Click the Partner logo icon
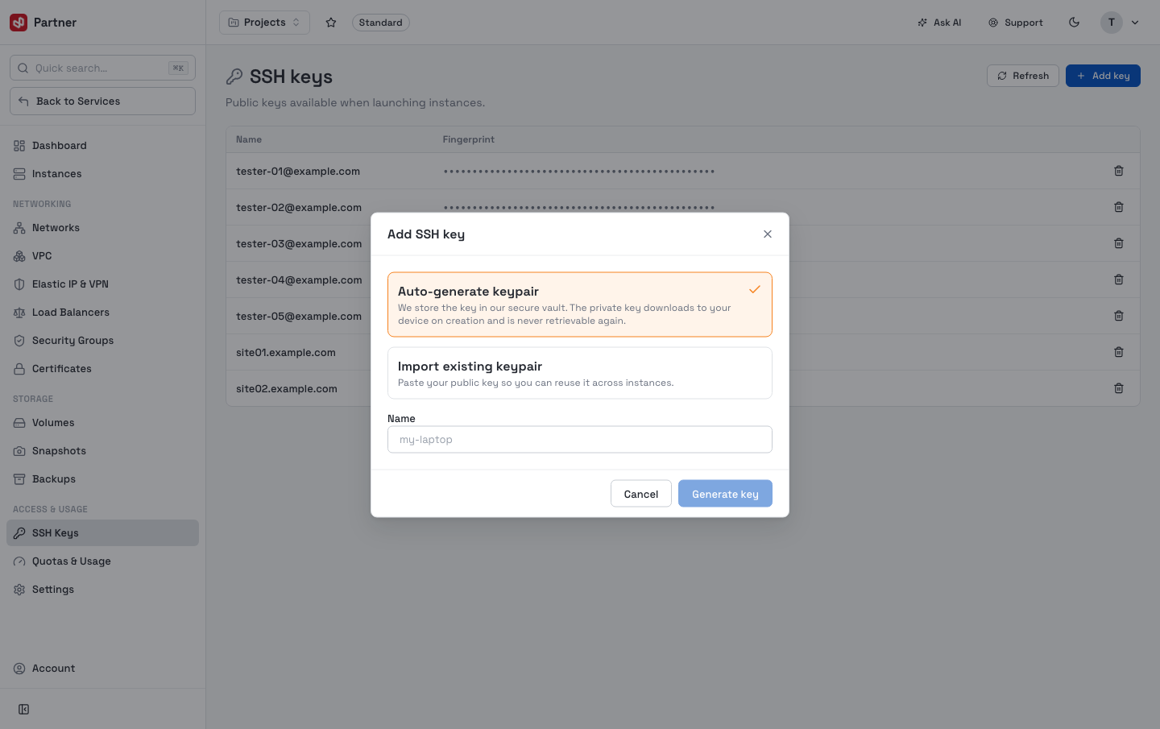Image resolution: width=1160 pixels, height=729 pixels. point(19,23)
